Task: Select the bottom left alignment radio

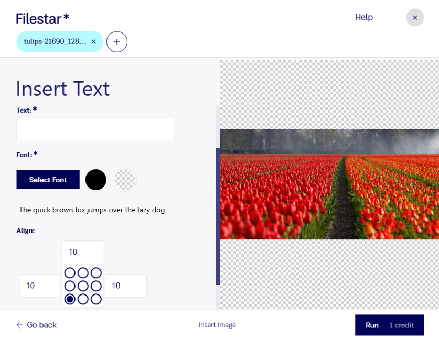Action: click(x=70, y=299)
